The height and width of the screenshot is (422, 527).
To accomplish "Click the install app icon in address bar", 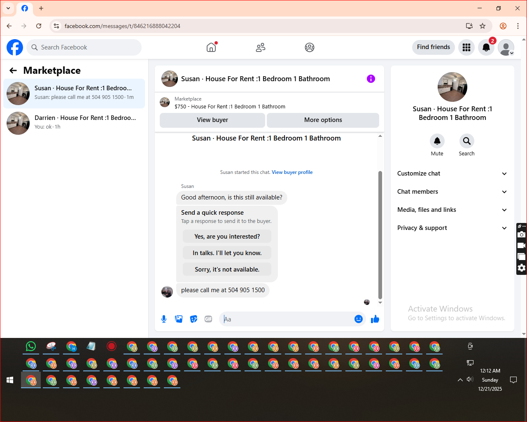I will point(469,26).
